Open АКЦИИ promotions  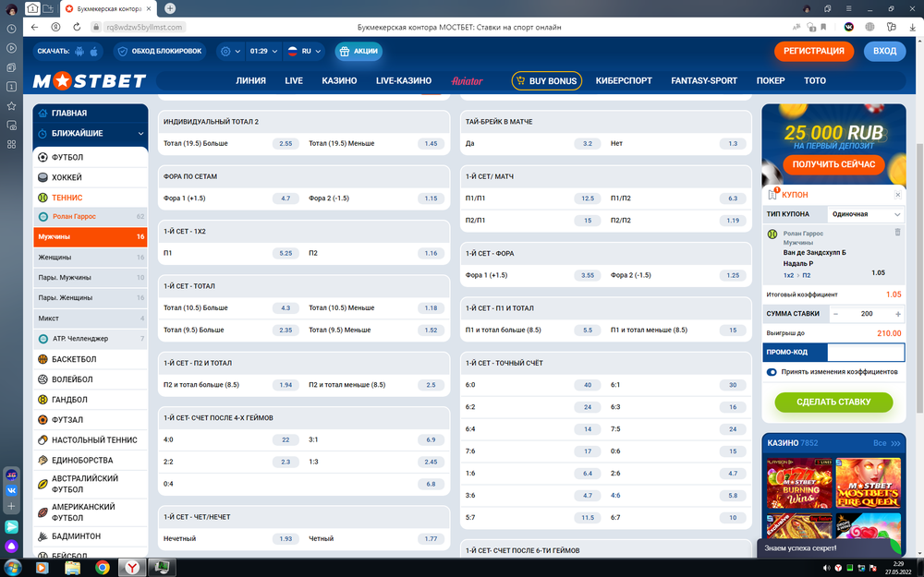tap(359, 51)
